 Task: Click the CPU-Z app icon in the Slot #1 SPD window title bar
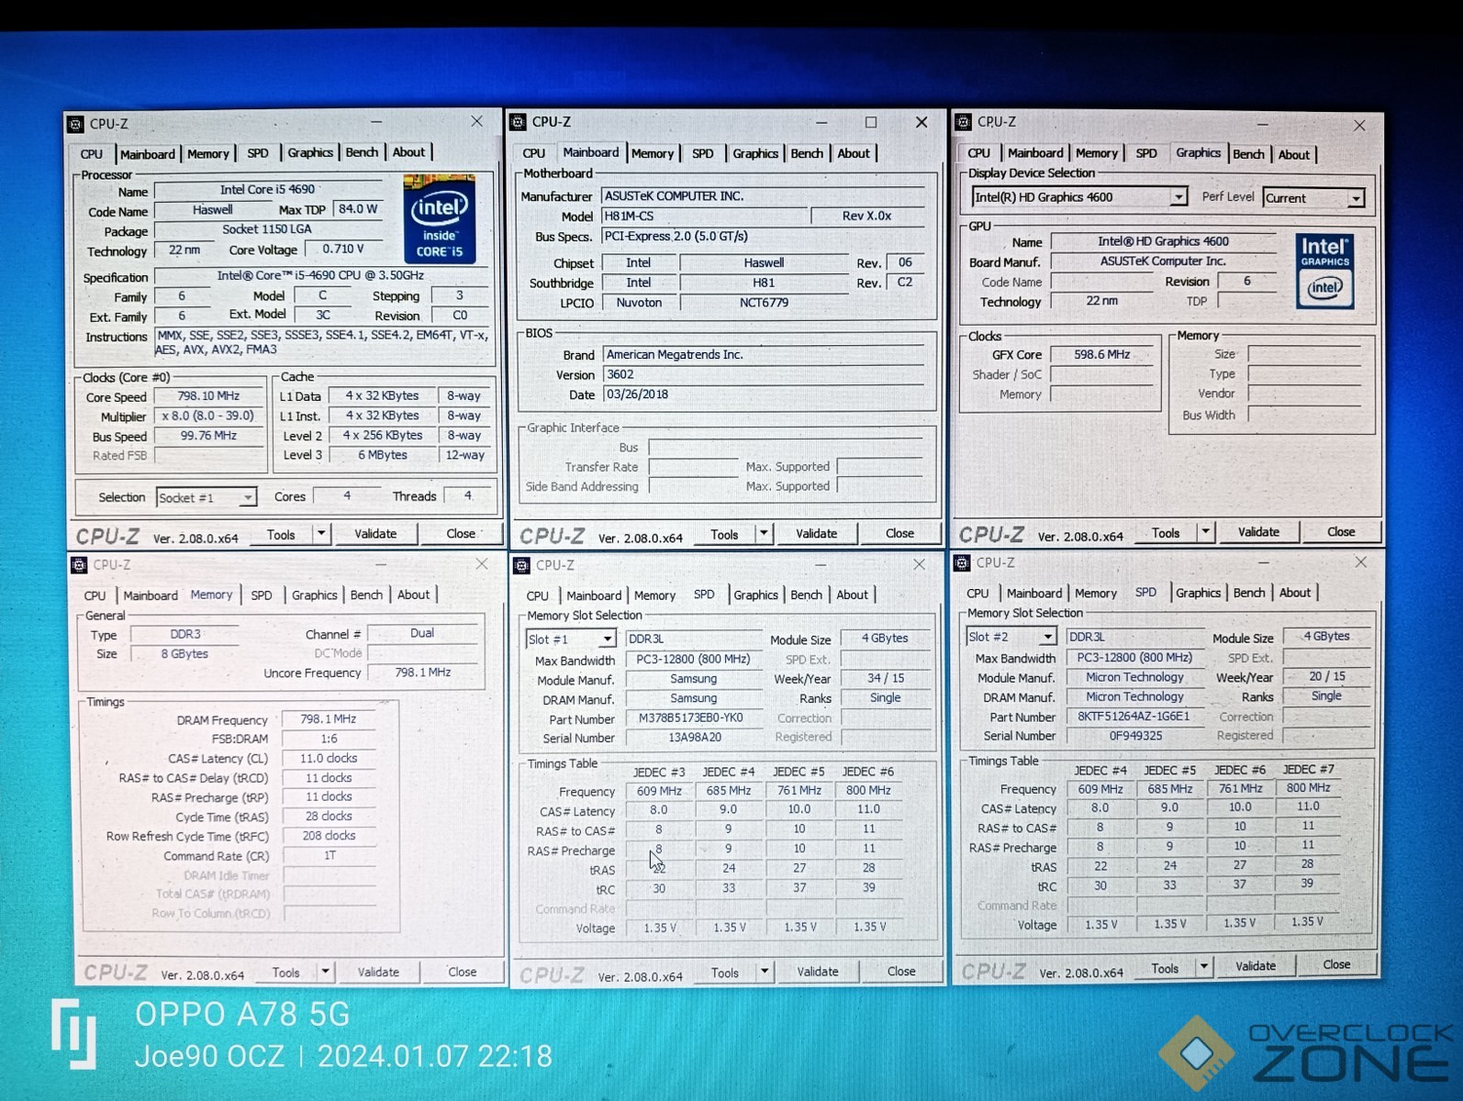tap(522, 565)
